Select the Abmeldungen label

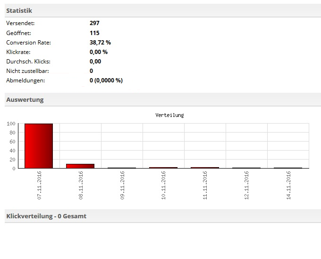click(25, 80)
